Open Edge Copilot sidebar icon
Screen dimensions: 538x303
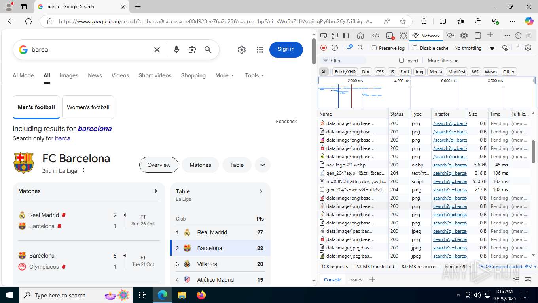pyautogui.click(x=529, y=21)
